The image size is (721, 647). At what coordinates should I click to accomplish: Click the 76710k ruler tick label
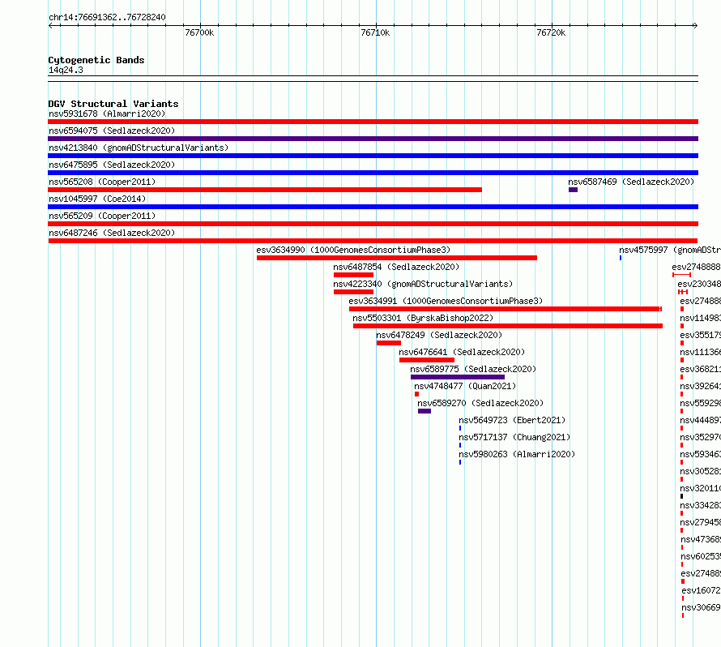point(375,32)
